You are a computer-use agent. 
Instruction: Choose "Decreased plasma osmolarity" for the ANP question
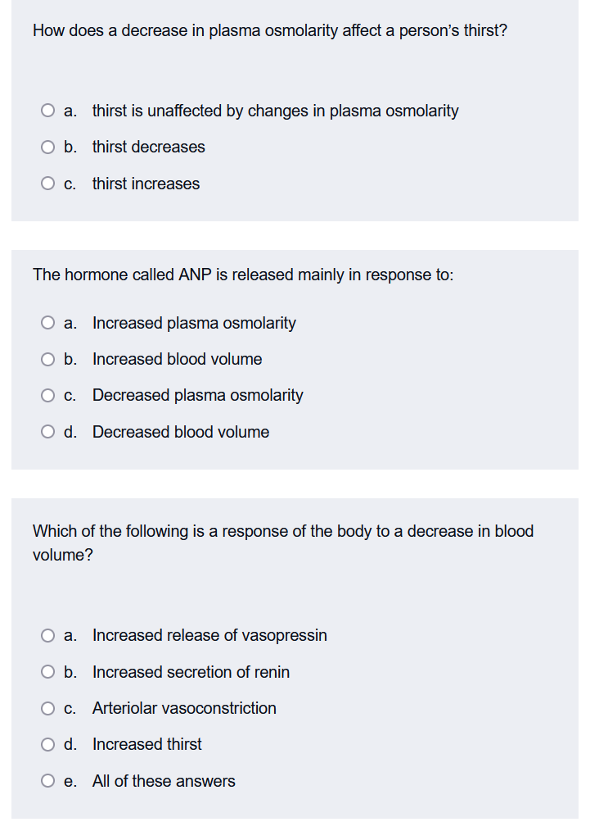(47, 395)
